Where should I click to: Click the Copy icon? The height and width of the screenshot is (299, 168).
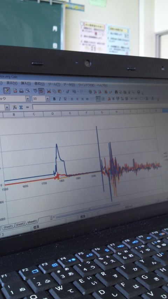tap(54, 91)
